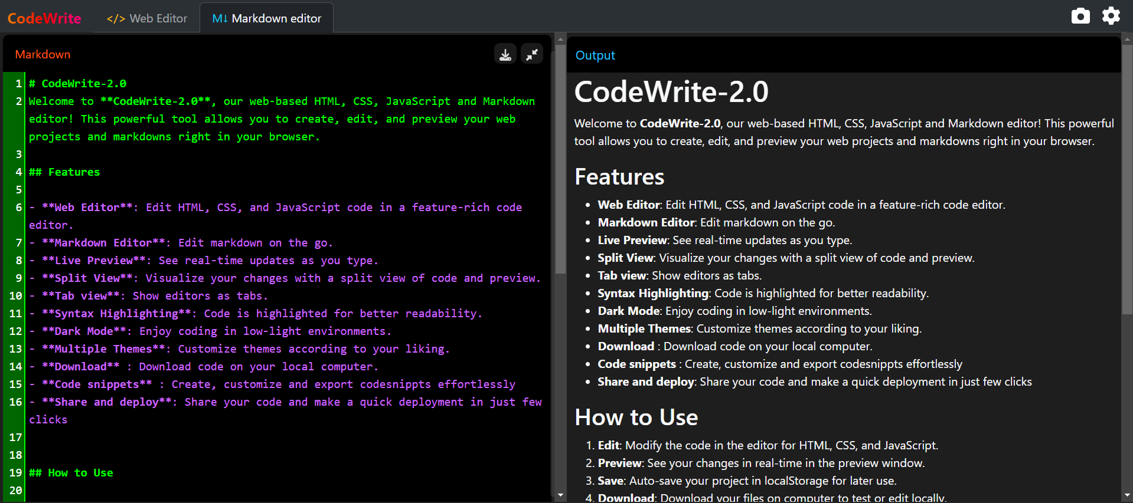Collapse the Markdown editor panel
Screen dimensions: 1133x503
tap(532, 54)
